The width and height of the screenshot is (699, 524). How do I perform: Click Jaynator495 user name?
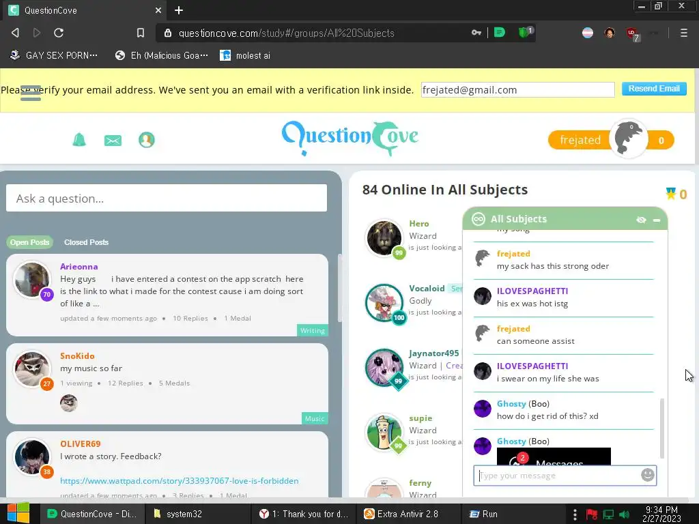coord(433,353)
